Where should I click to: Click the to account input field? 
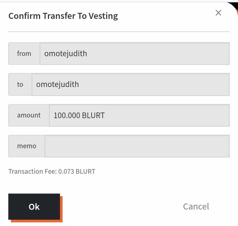point(130,84)
